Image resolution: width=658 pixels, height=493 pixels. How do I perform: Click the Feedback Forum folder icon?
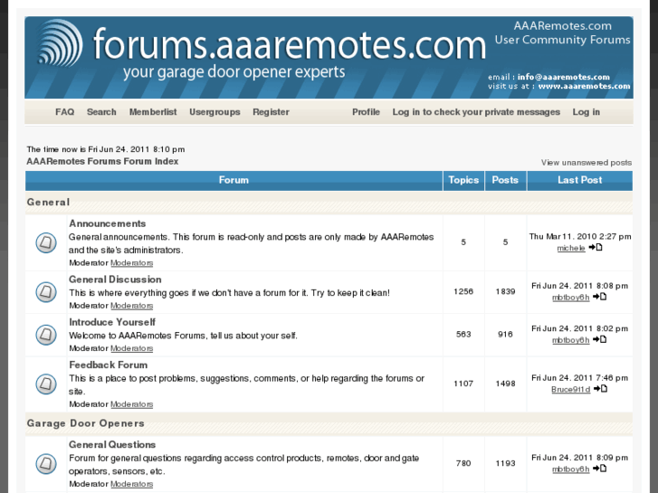click(x=46, y=384)
